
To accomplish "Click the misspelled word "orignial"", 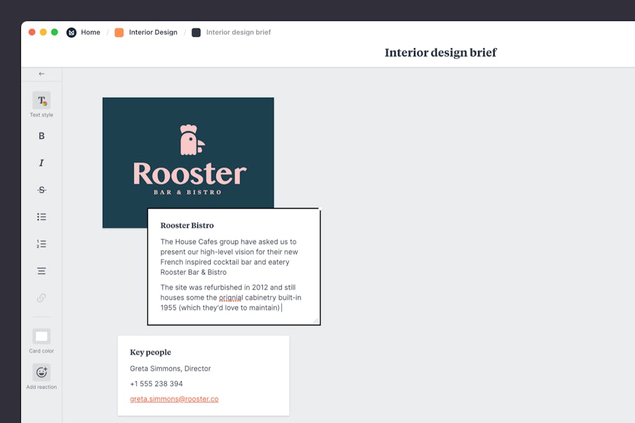I will coord(230,297).
